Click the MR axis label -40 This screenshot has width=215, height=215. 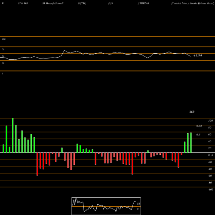point(210,169)
